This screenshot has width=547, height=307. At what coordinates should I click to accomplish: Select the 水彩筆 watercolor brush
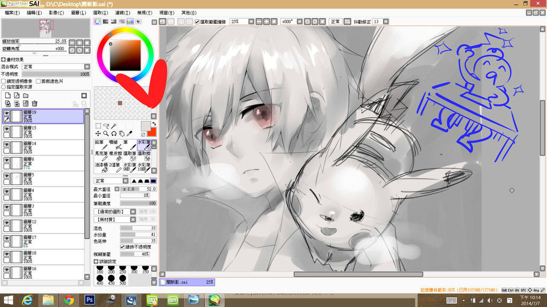144,145
